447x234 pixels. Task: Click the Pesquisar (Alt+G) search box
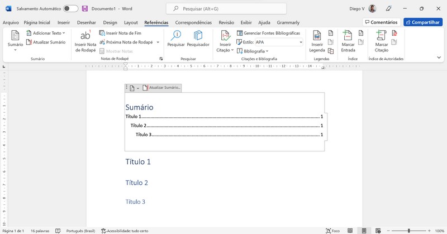pos(226,9)
